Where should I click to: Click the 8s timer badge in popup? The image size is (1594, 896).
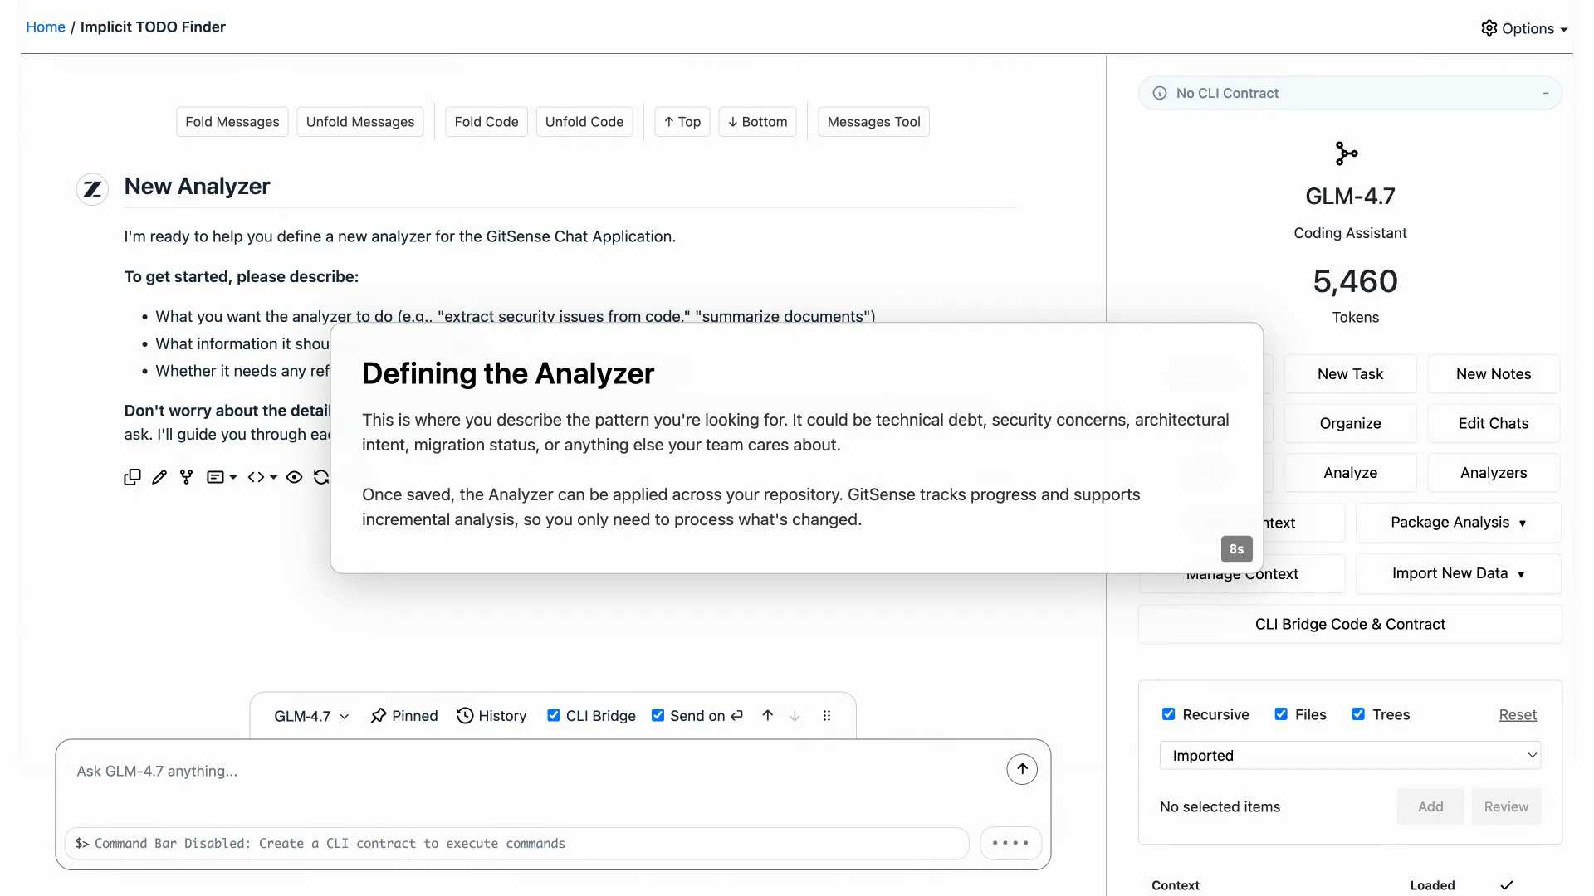1236,549
